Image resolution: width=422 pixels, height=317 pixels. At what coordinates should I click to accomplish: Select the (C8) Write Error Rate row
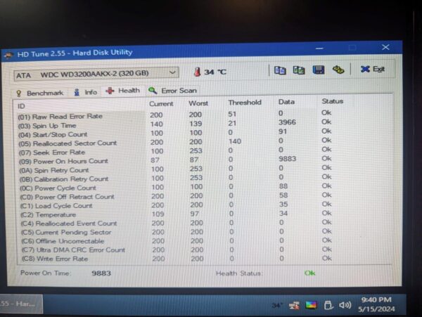[x=178, y=259]
